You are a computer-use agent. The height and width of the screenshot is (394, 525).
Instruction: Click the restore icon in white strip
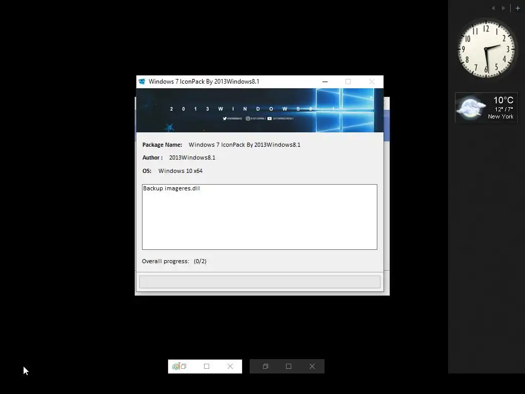click(184, 366)
